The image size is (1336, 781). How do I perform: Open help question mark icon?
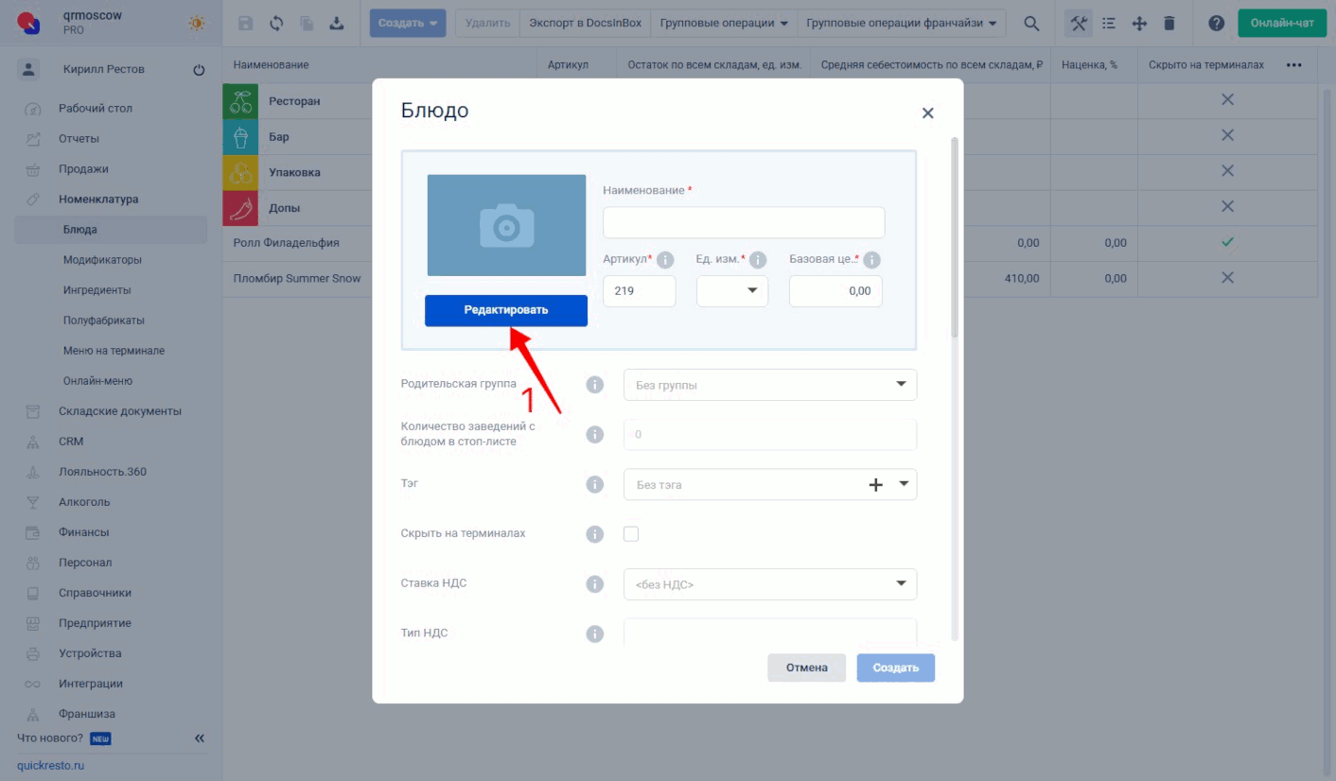pos(1217,24)
